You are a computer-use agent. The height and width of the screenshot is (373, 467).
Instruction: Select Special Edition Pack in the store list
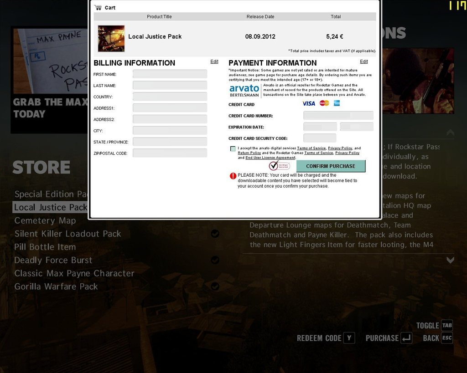point(51,194)
